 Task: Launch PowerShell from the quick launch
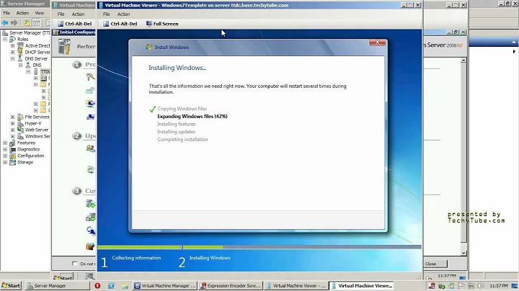(111, 286)
